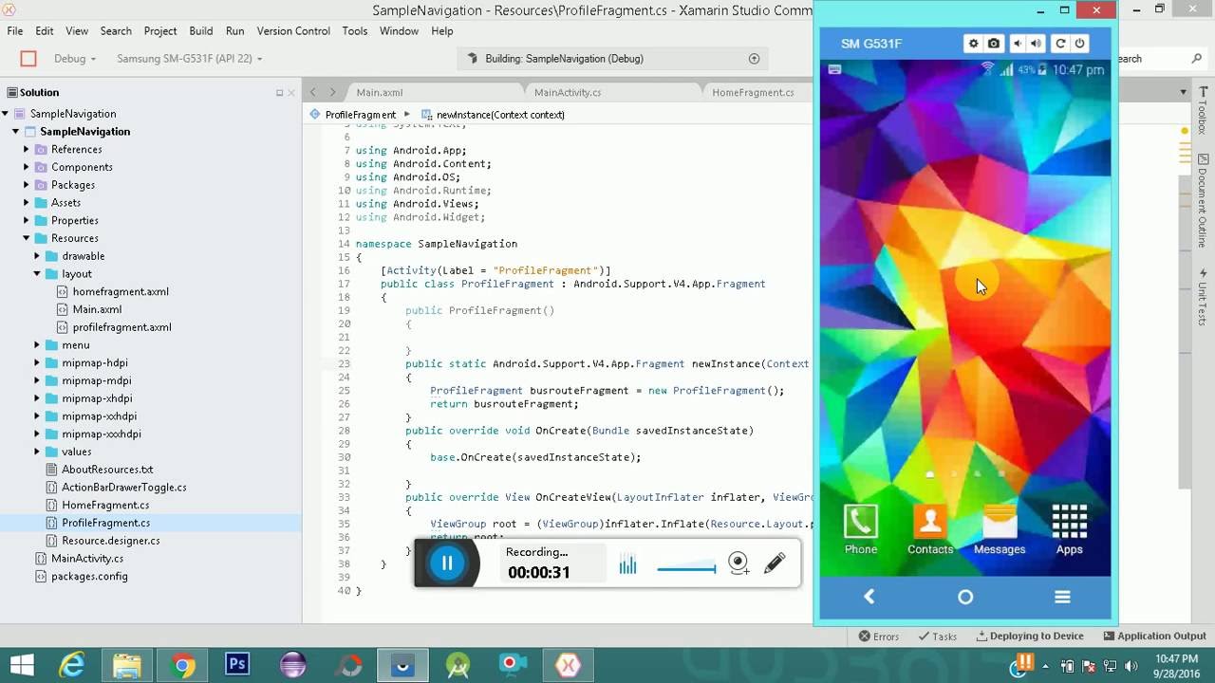Viewport: 1215px width, 683px height.
Task: Expand the drawable folder
Action: [x=37, y=256]
